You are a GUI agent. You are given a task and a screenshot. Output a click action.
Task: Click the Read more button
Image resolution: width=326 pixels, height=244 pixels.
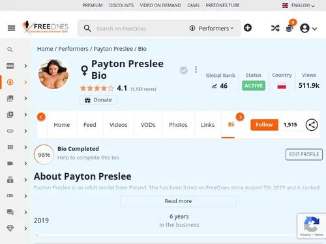(x=178, y=201)
